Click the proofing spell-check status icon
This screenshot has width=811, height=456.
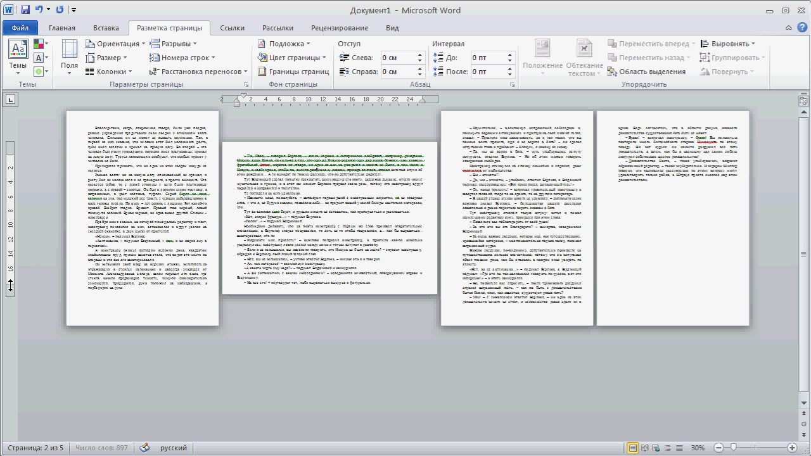[144, 448]
